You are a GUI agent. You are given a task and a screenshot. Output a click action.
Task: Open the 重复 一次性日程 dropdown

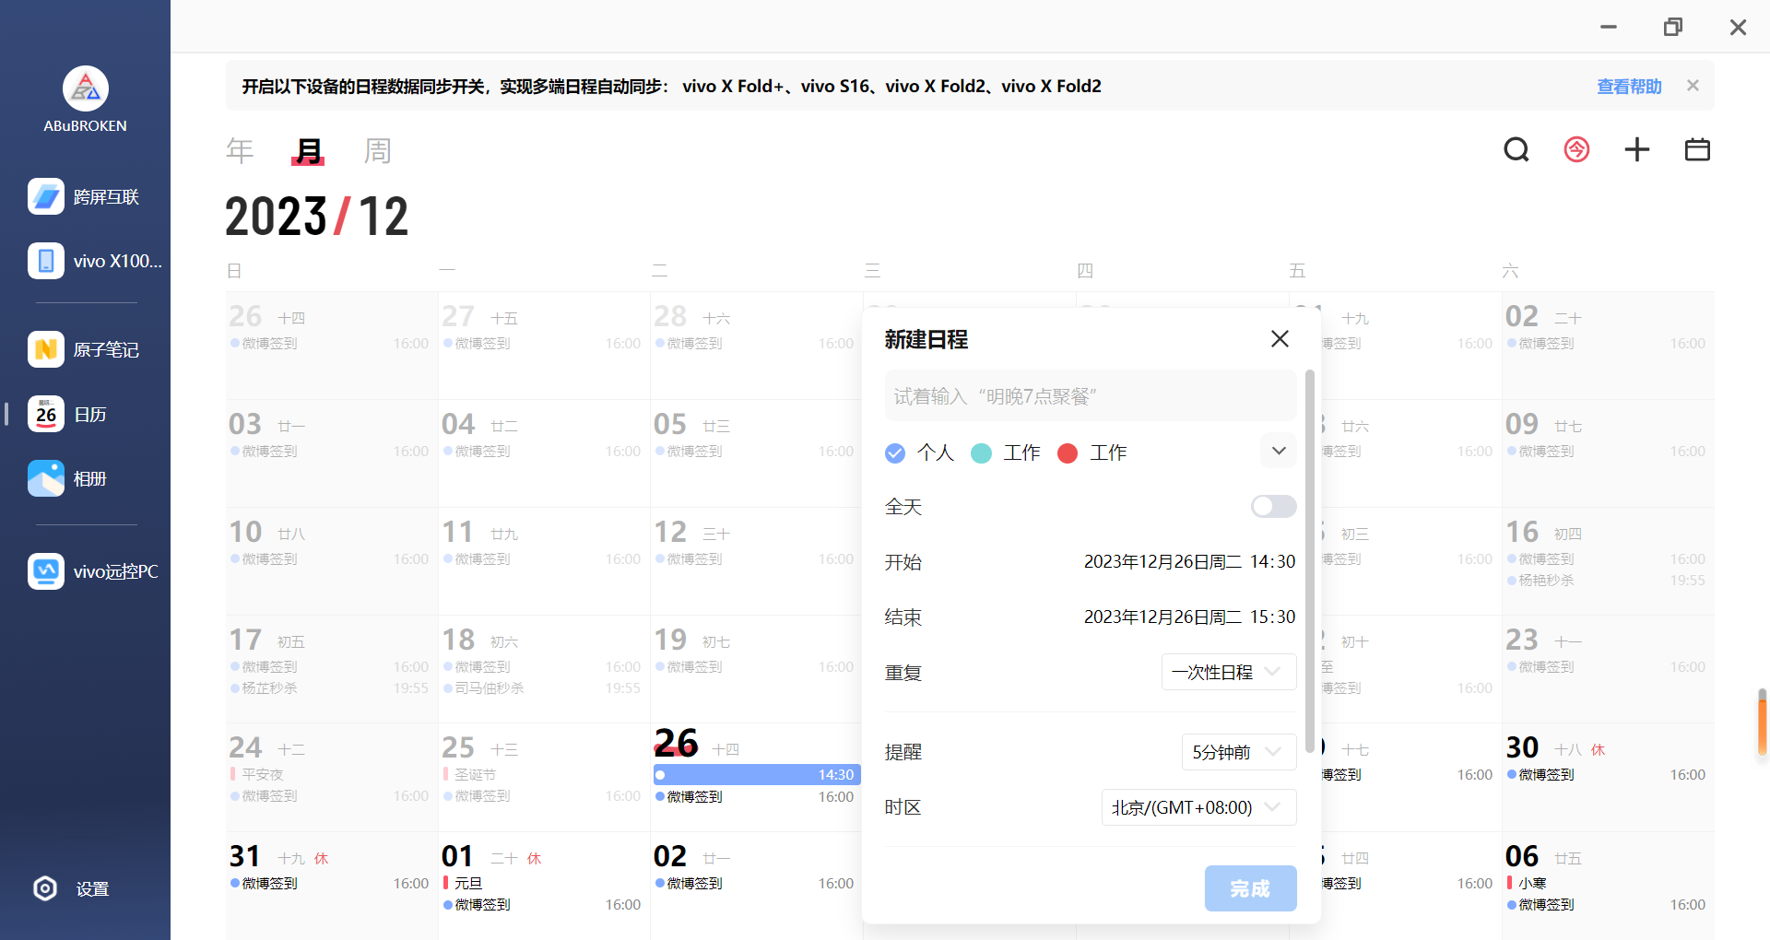[1229, 672]
